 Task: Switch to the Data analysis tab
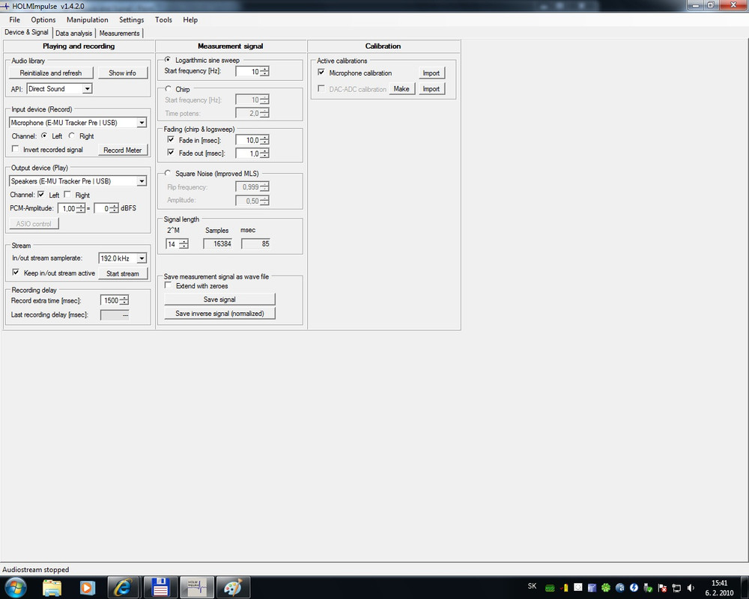(73, 33)
